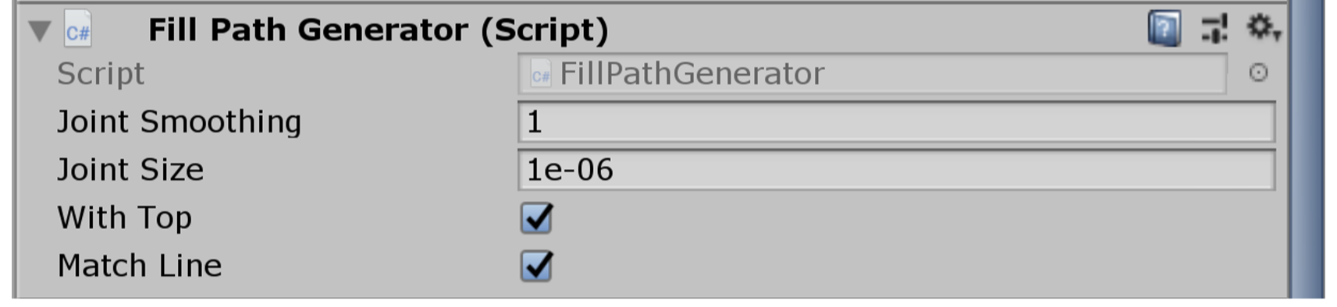Open the Script object picker circle button
The height and width of the screenshot is (307, 1337).
1258,73
